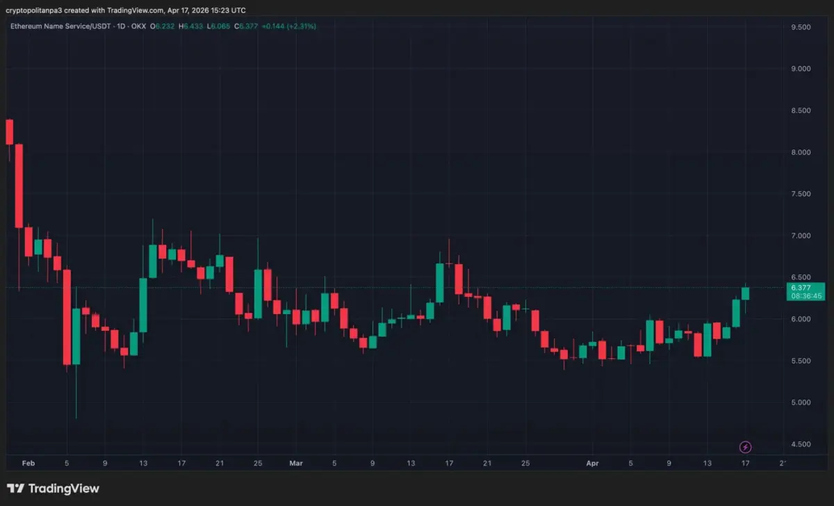Click the candle countdown timer 08:36:45
The image size is (834, 506).
pyautogui.click(x=806, y=295)
